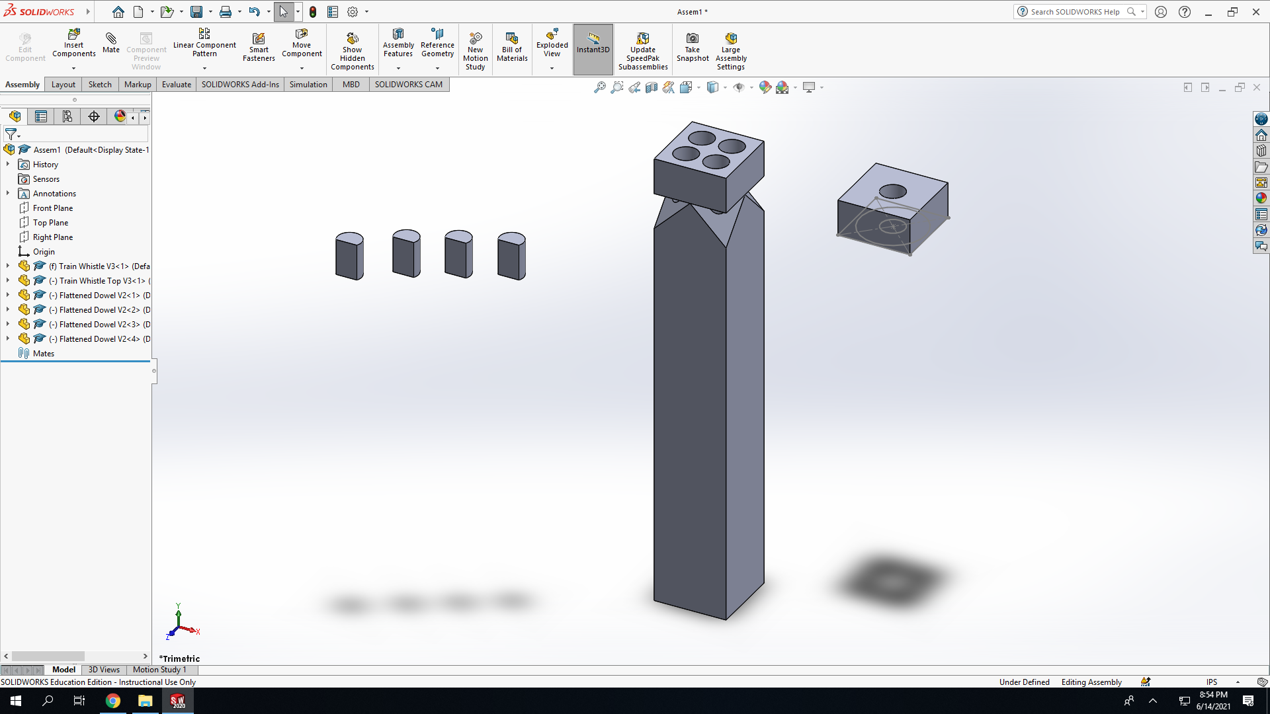Open the SOLIDWORKS Add-Ins tab
The image size is (1270, 714).
(x=240, y=85)
